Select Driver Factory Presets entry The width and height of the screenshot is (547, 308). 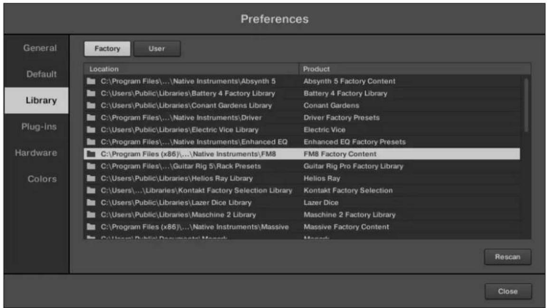point(341,117)
